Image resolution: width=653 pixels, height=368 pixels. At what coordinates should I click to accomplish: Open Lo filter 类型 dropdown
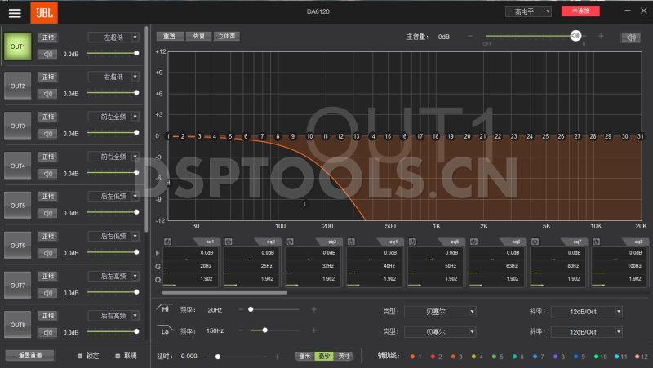pyautogui.click(x=440, y=332)
